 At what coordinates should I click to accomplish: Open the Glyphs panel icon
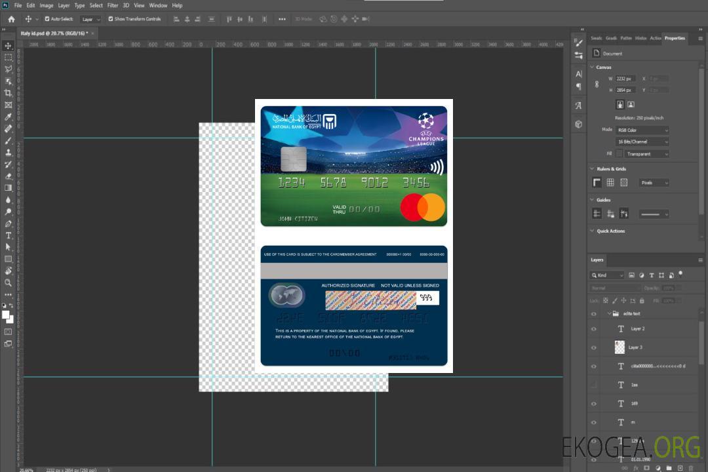click(x=579, y=106)
